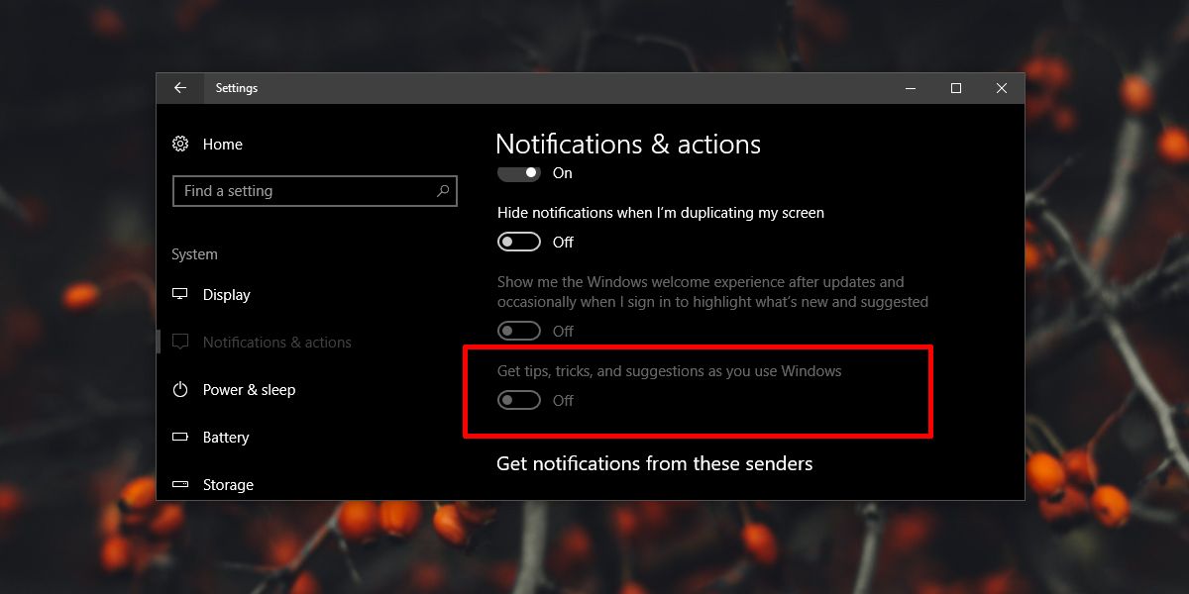
Task: Go to the Home label link
Action: point(222,145)
